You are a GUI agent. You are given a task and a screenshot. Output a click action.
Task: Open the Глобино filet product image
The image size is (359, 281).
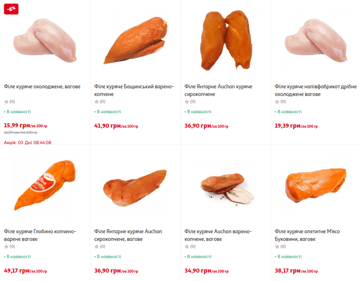pyautogui.click(x=45, y=185)
